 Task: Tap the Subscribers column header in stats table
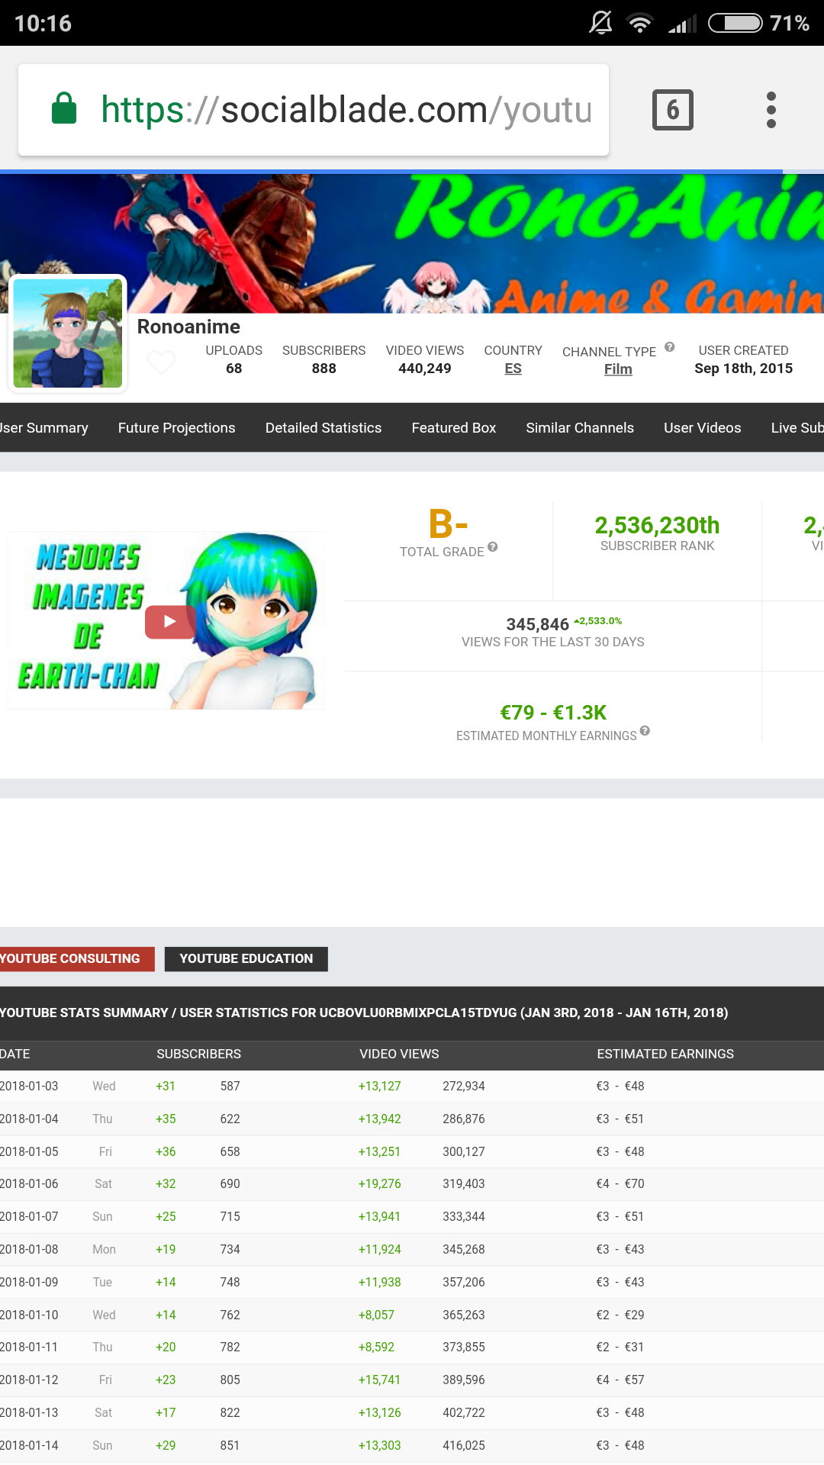(x=199, y=1054)
